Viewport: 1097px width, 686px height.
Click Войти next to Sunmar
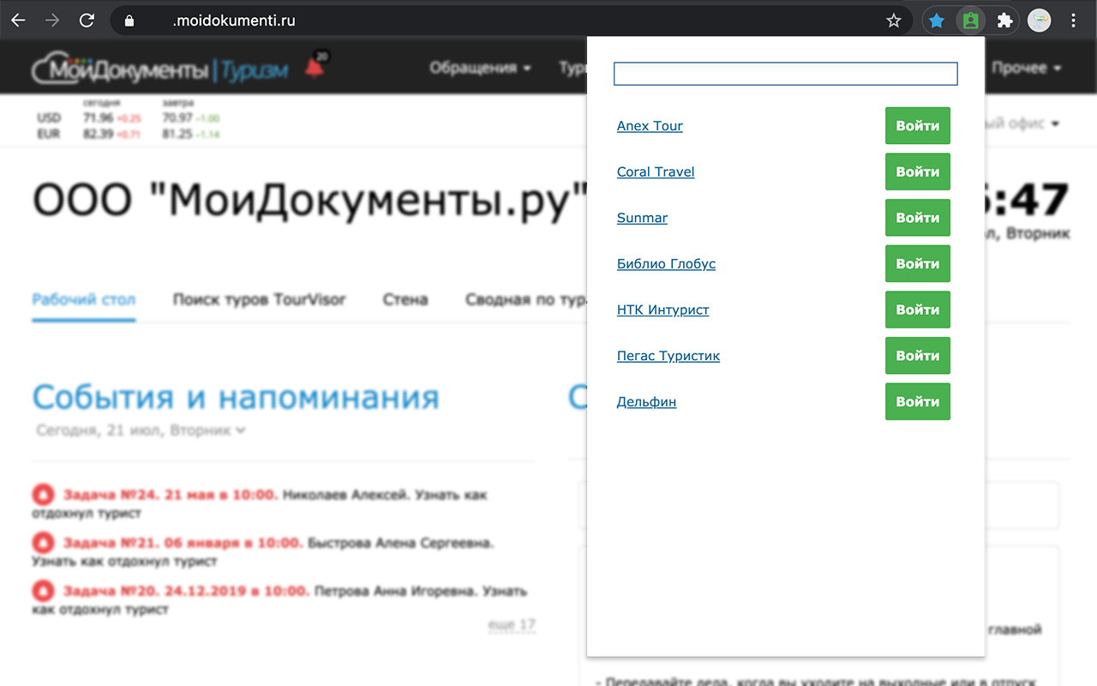point(918,218)
